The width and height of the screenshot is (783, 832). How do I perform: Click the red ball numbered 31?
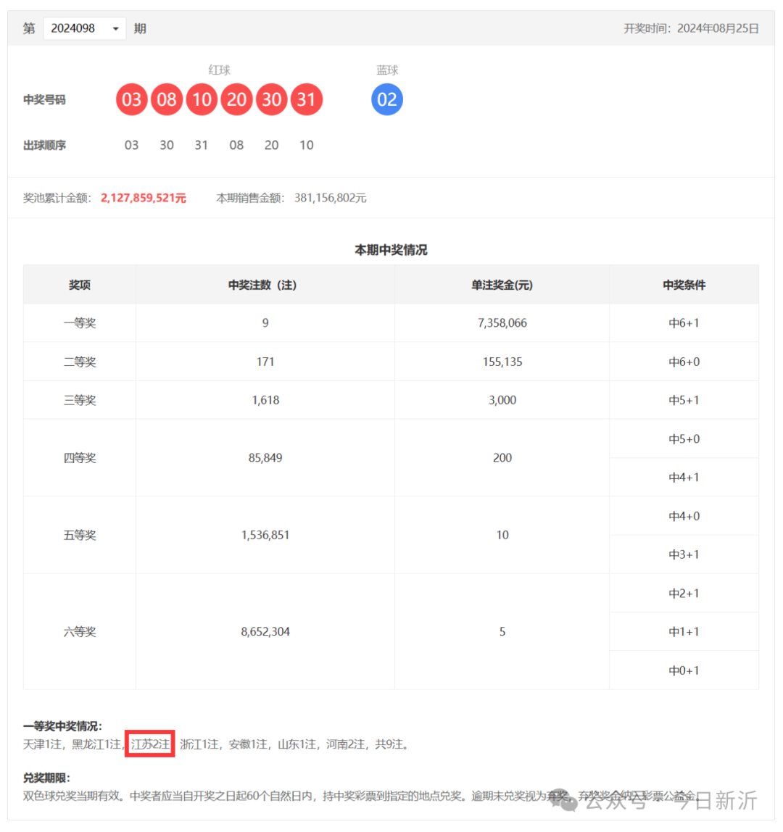tap(306, 99)
